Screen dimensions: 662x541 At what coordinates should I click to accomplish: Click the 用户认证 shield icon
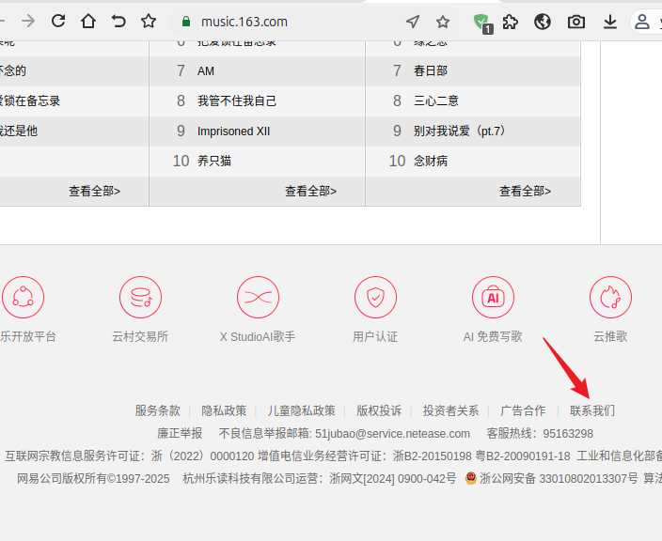tap(375, 298)
